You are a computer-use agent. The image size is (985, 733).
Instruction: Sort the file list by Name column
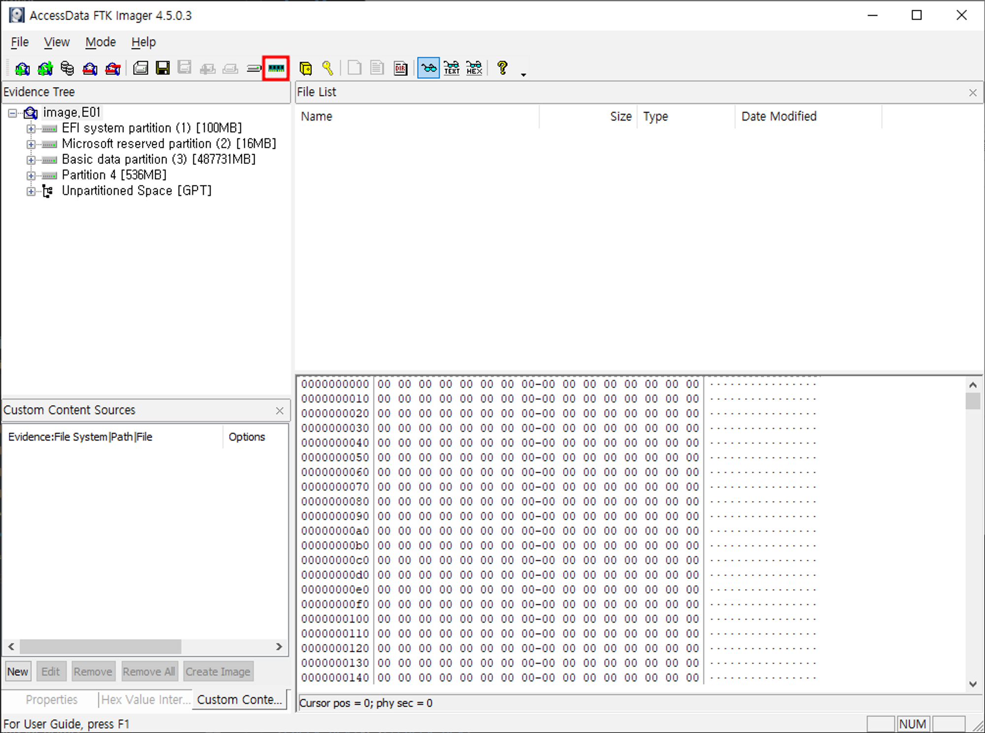(417, 117)
